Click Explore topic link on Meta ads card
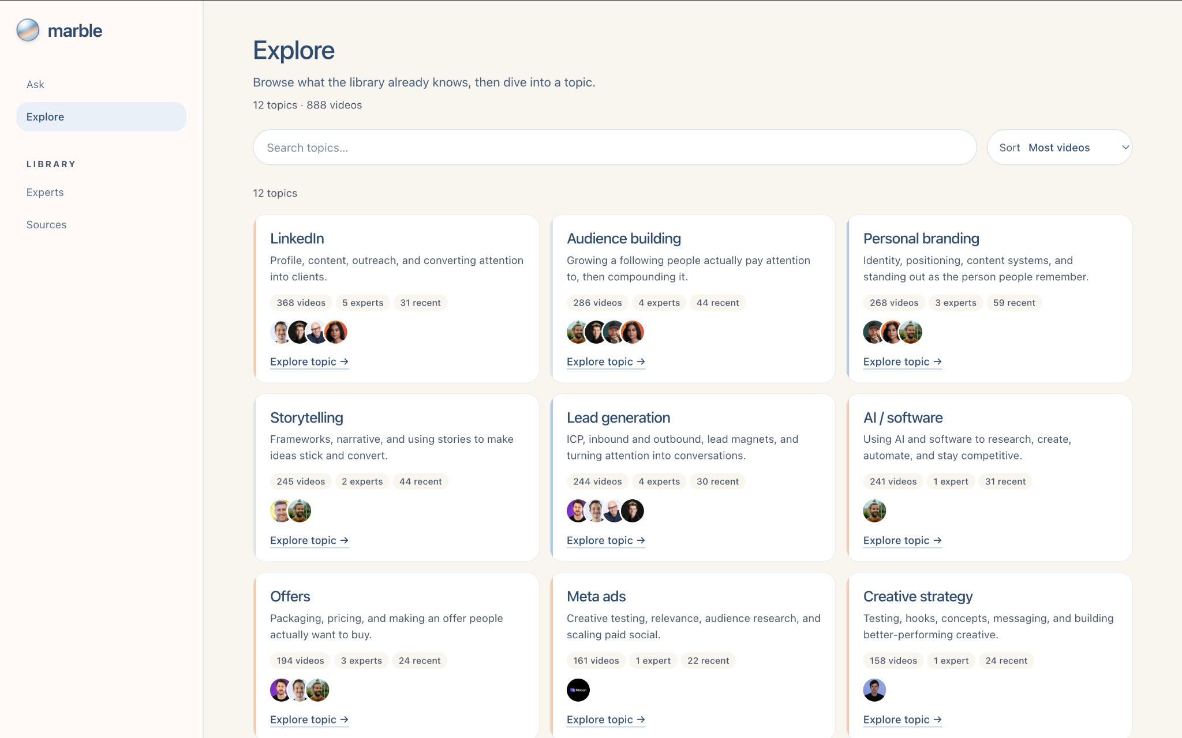The width and height of the screenshot is (1182, 738). click(x=606, y=720)
